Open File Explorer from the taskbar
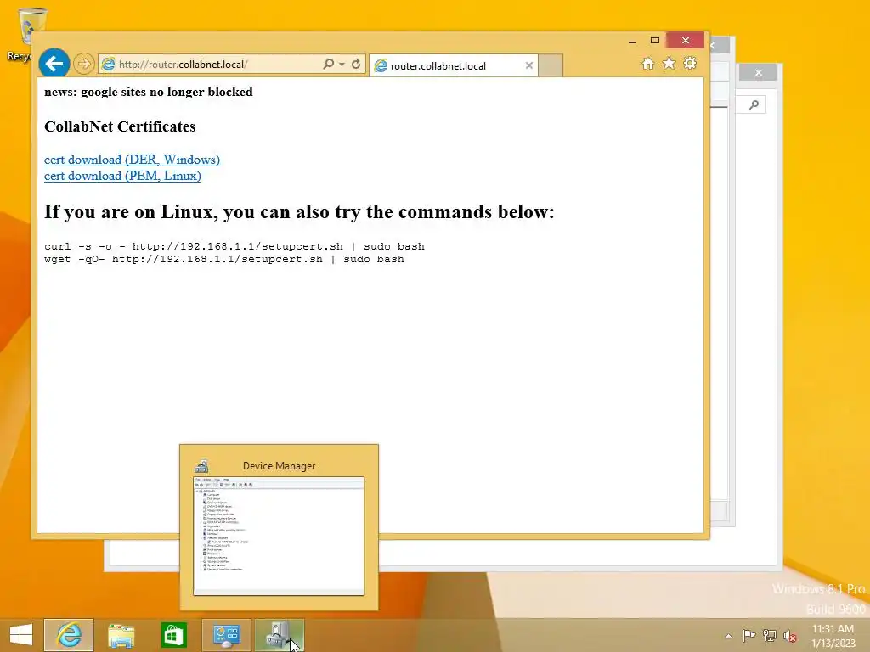This screenshot has width=870, height=652. click(x=121, y=635)
